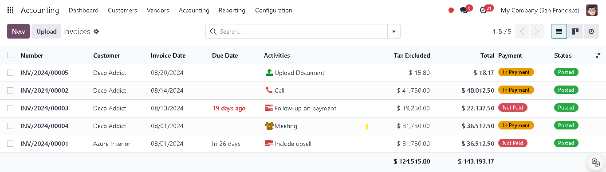The image size is (606, 172).
Task: Open the apps grid menu icon
Action: coord(11,10)
